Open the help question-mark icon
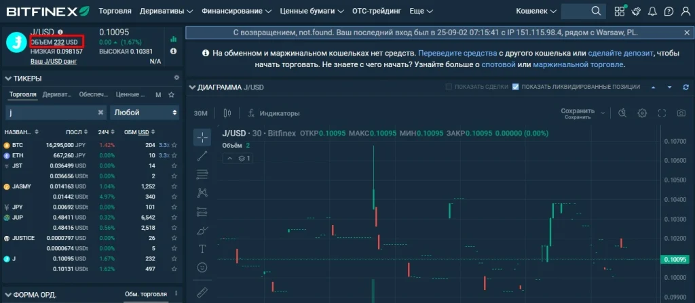Screen dimensions: 695x303 click(x=669, y=11)
